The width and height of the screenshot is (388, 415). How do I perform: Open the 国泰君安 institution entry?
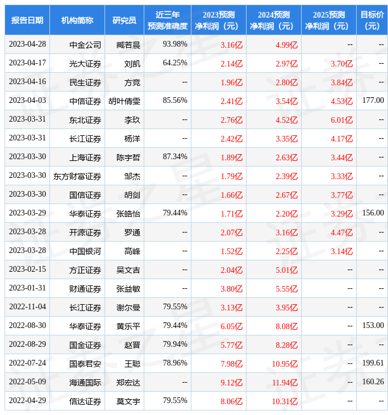point(85,364)
